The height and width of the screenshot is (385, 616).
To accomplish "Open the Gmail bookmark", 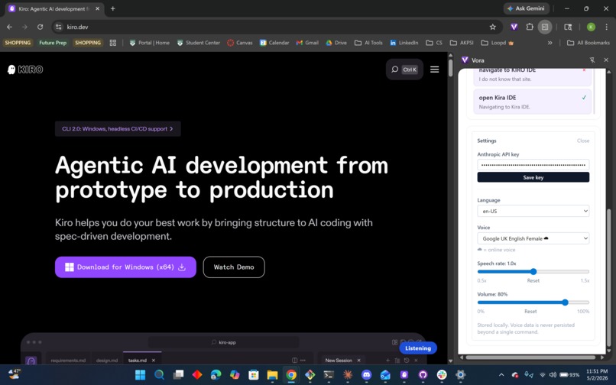I will [x=307, y=43].
